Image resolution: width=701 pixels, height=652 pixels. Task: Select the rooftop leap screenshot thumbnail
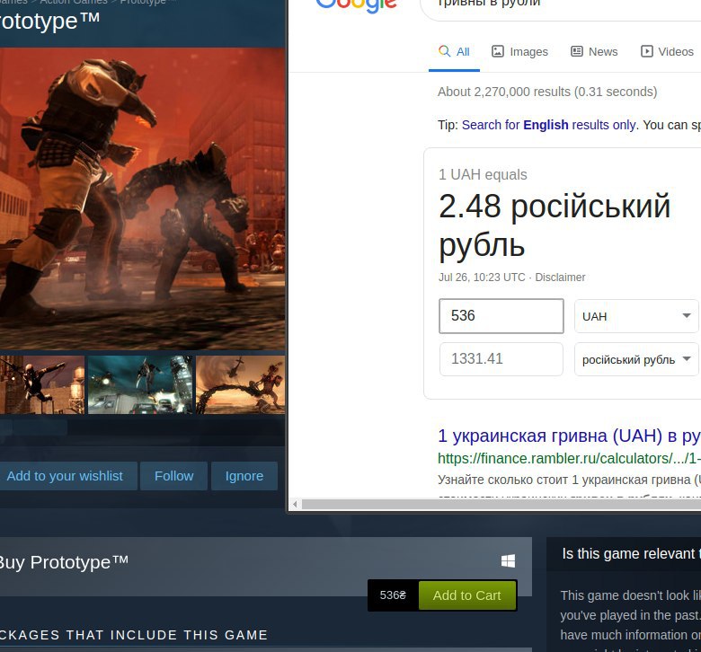point(42,384)
